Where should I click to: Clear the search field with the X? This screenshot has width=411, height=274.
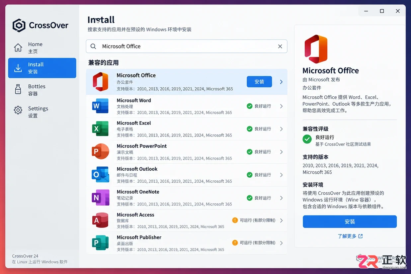280,46
